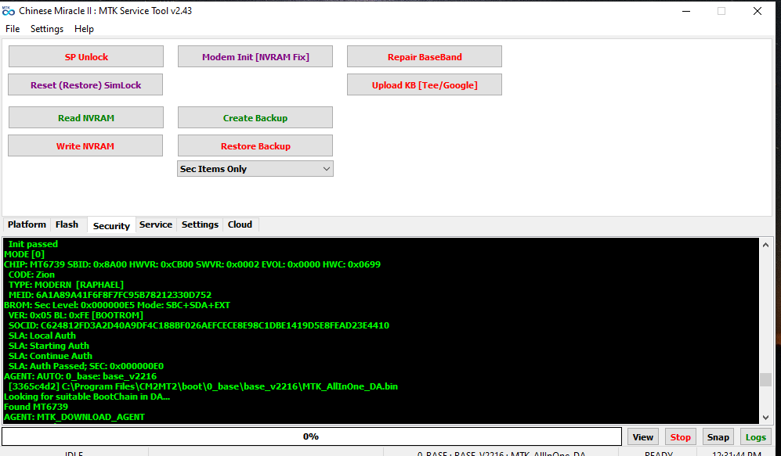The width and height of the screenshot is (781, 456).
Task: Open the Settings menu in menu bar
Action: (x=47, y=29)
